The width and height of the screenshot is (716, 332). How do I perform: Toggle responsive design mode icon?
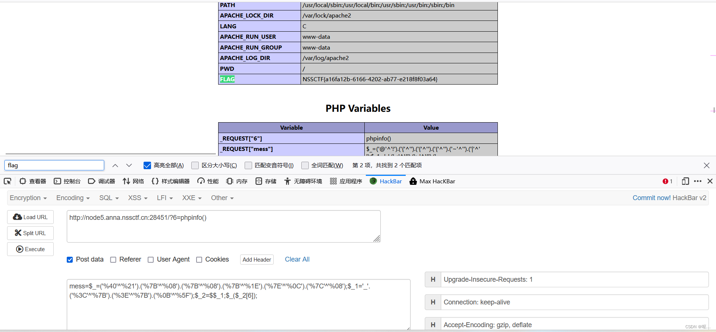pyautogui.click(x=685, y=181)
